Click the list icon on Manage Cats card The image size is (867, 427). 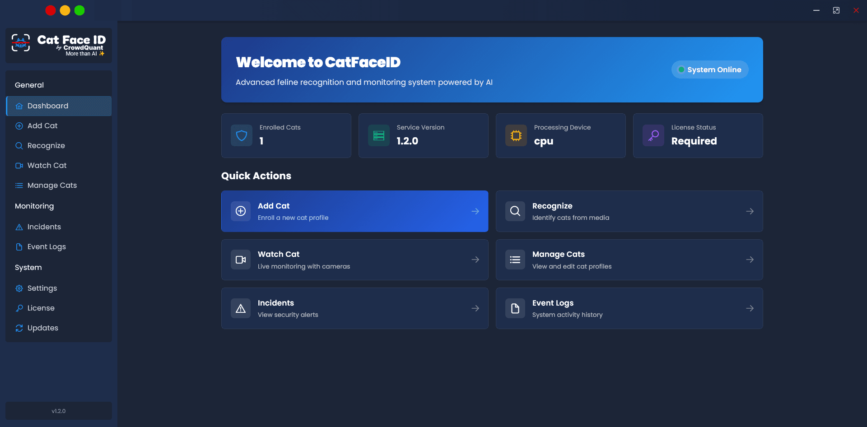515,260
